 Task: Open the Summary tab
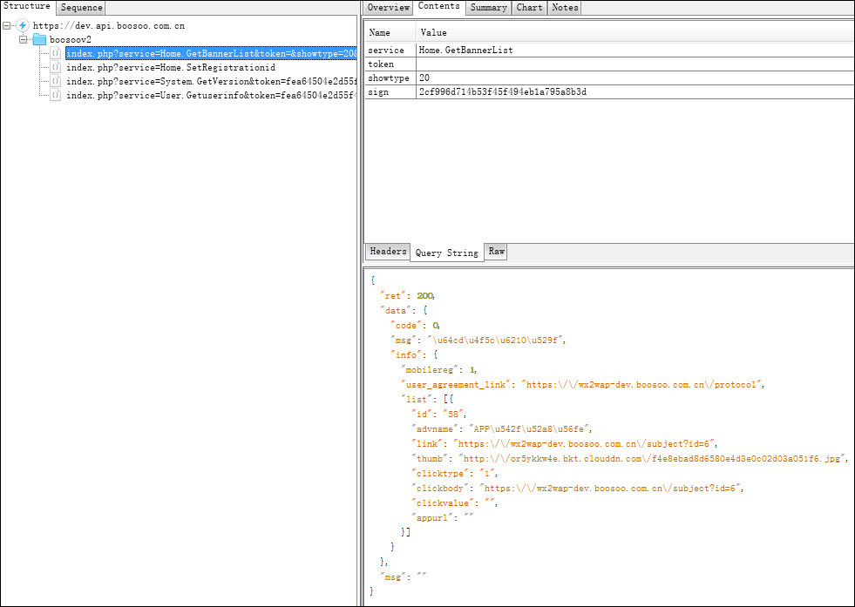pyautogui.click(x=489, y=8)
